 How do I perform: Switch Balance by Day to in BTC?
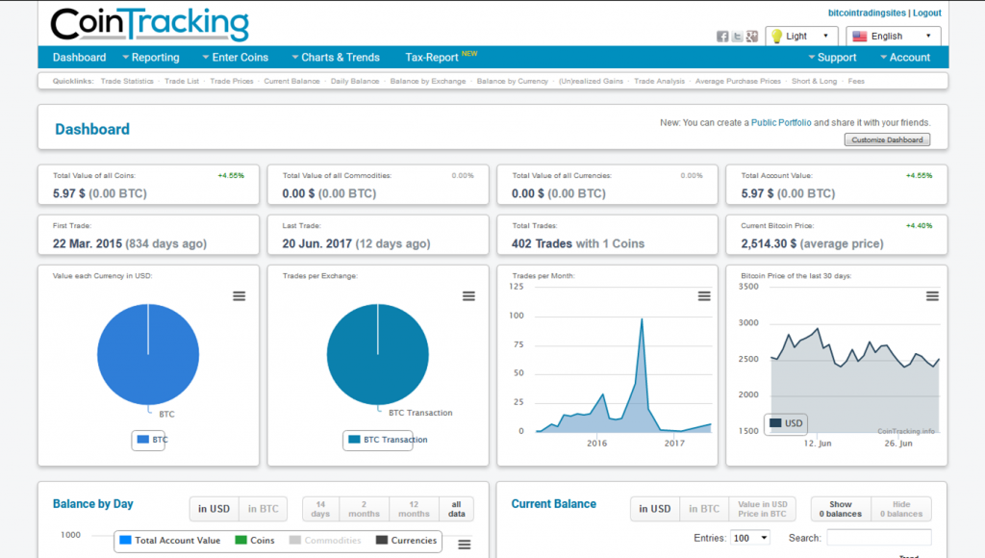tap(264, 509)
